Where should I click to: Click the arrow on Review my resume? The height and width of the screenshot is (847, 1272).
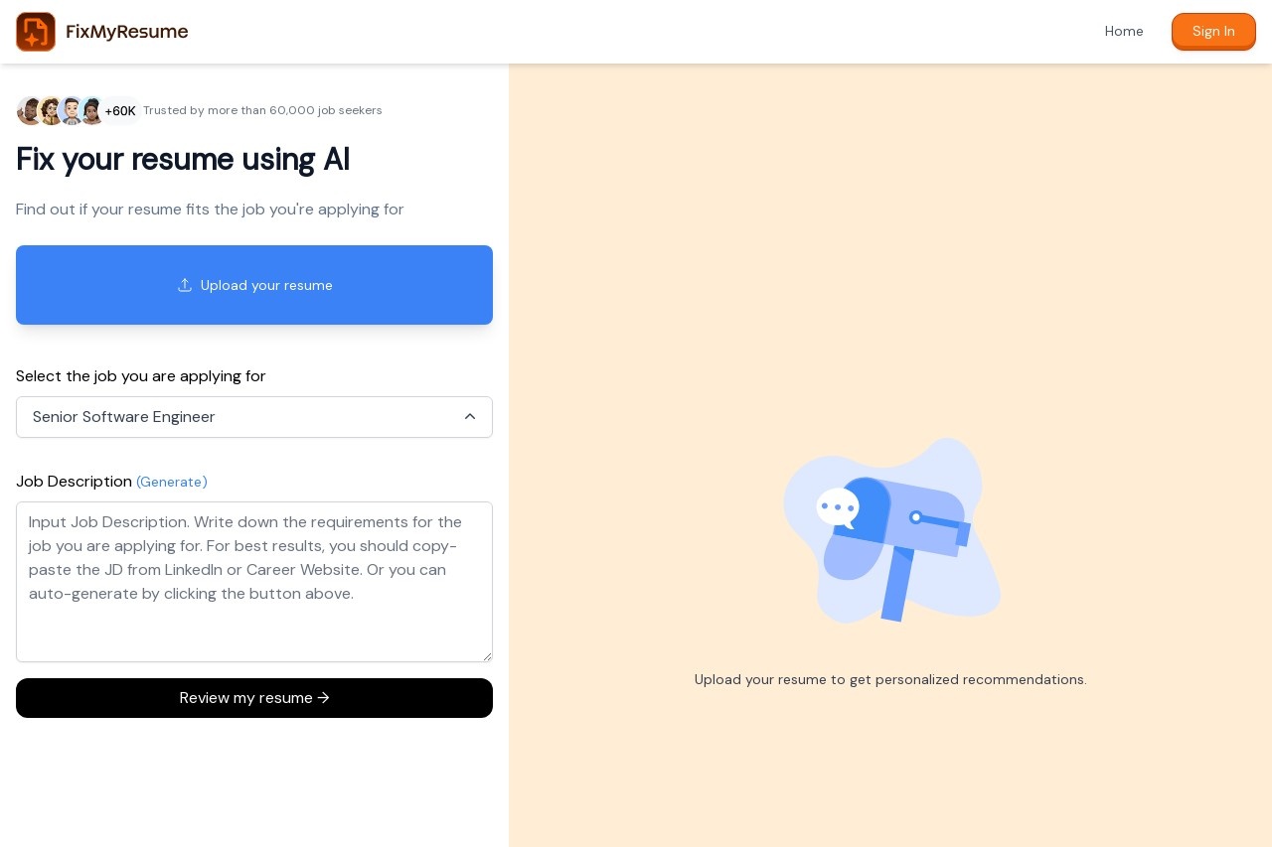click(x=323, y=698)
